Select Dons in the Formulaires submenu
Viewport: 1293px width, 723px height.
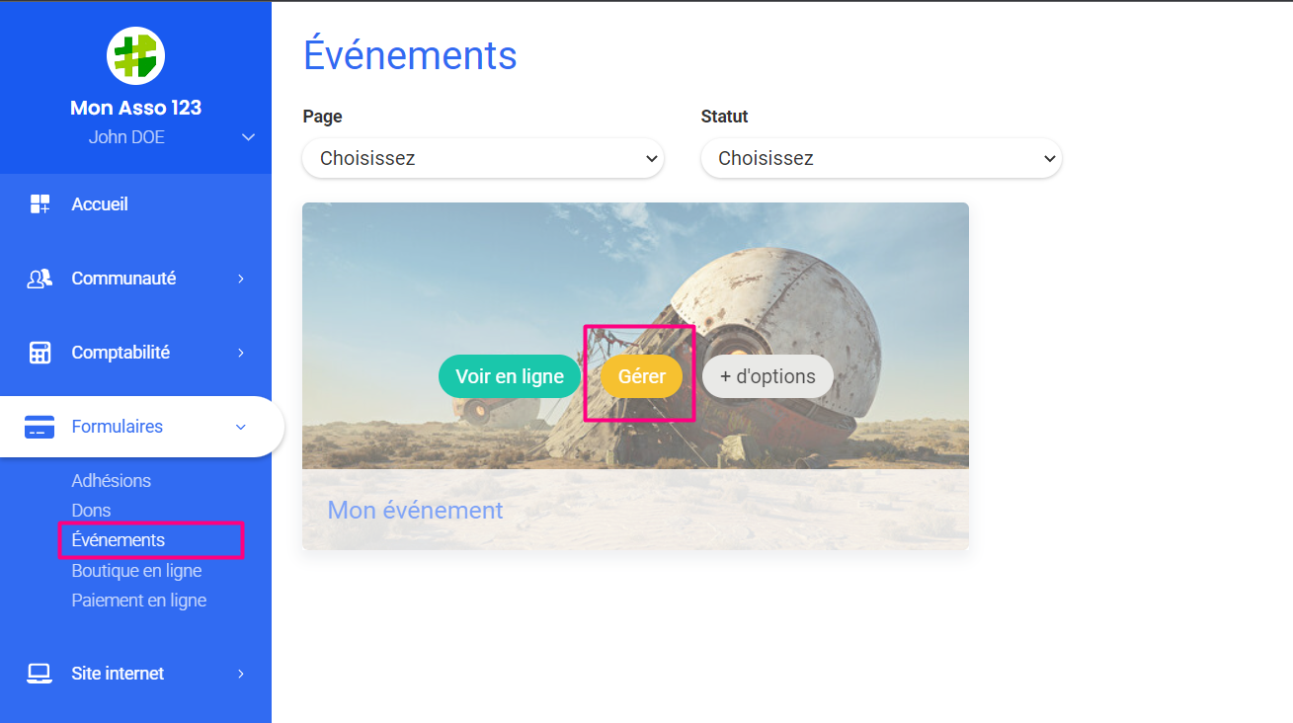tap(91, 511)
